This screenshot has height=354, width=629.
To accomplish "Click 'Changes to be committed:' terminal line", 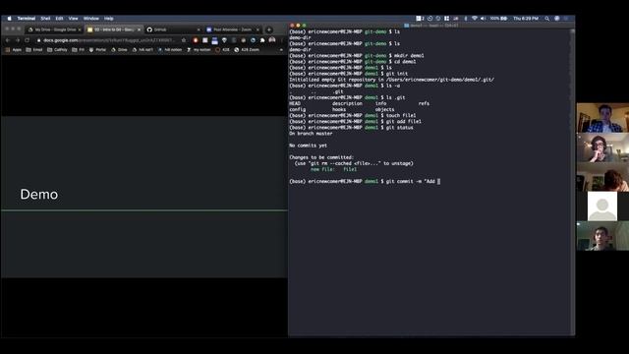I will pos(321,157).
